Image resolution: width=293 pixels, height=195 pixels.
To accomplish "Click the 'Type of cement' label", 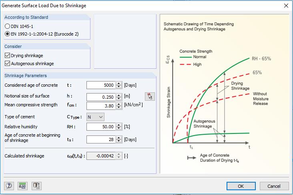I will (x=20, y=117).
